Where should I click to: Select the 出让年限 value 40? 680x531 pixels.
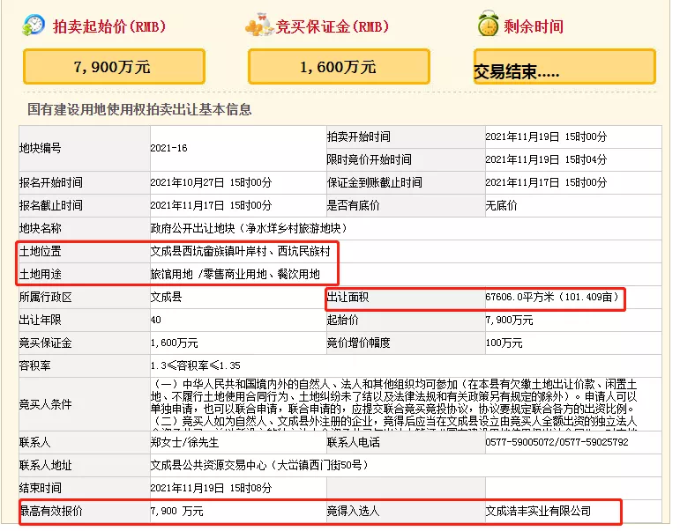point(156,320)
